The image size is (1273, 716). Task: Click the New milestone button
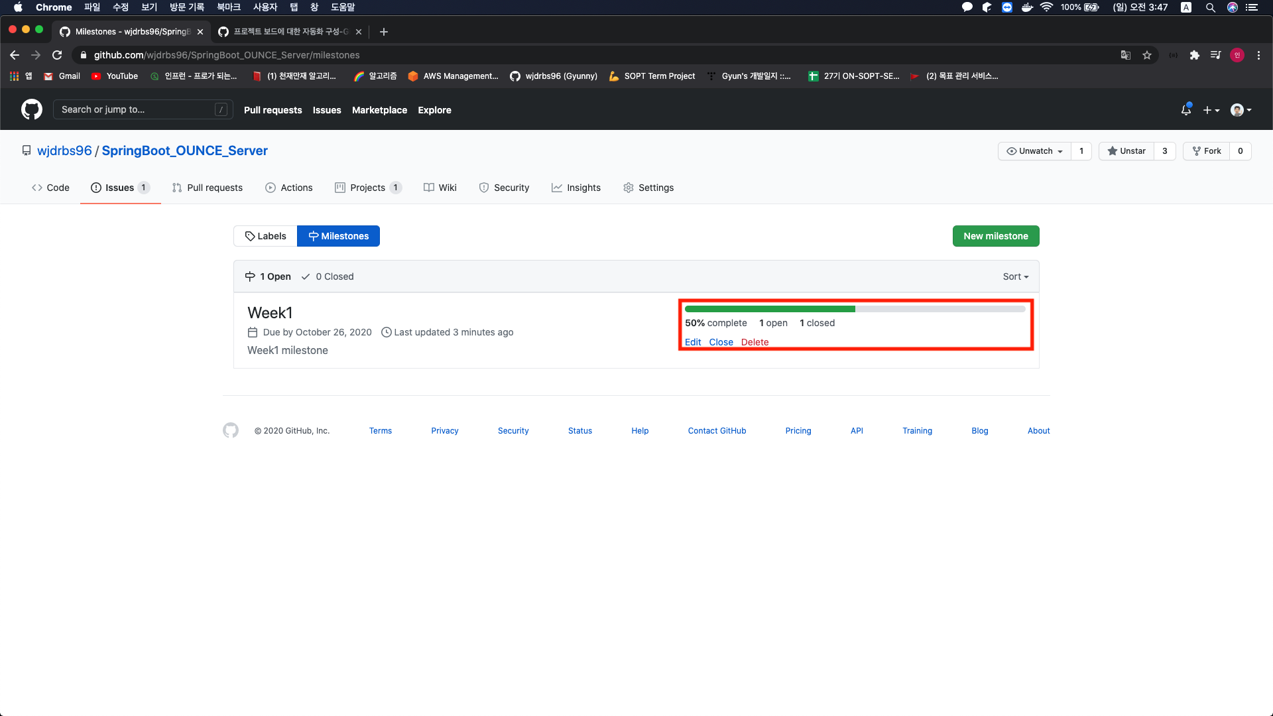coord(995,236)
